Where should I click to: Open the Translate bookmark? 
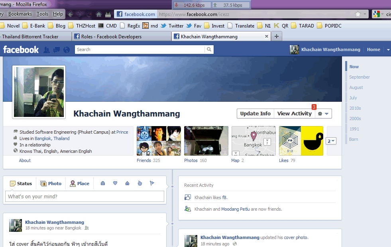pos(241,26)
